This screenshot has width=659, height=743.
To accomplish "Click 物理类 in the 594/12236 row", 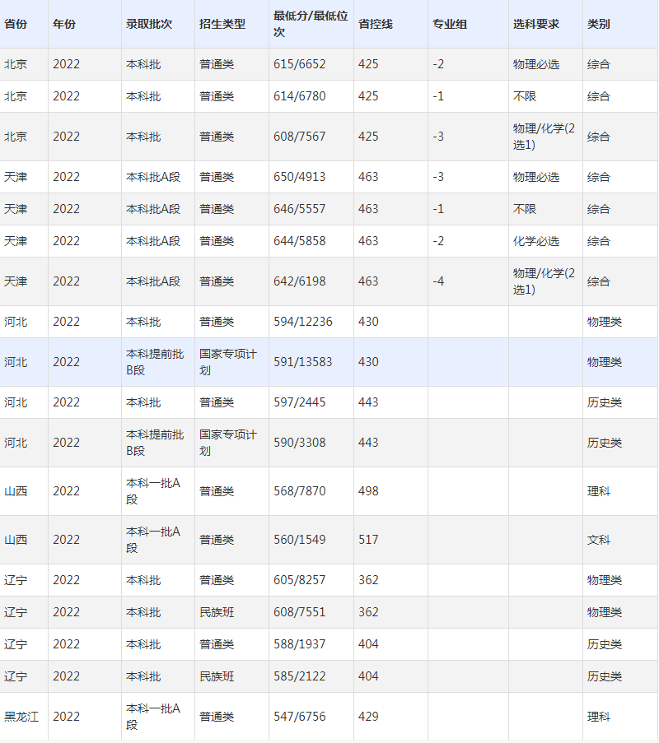I will coord(605,323).
